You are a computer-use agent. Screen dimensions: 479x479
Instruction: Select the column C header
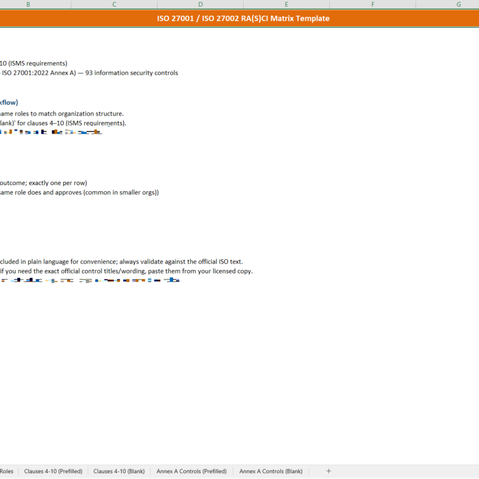pos(114,4)
